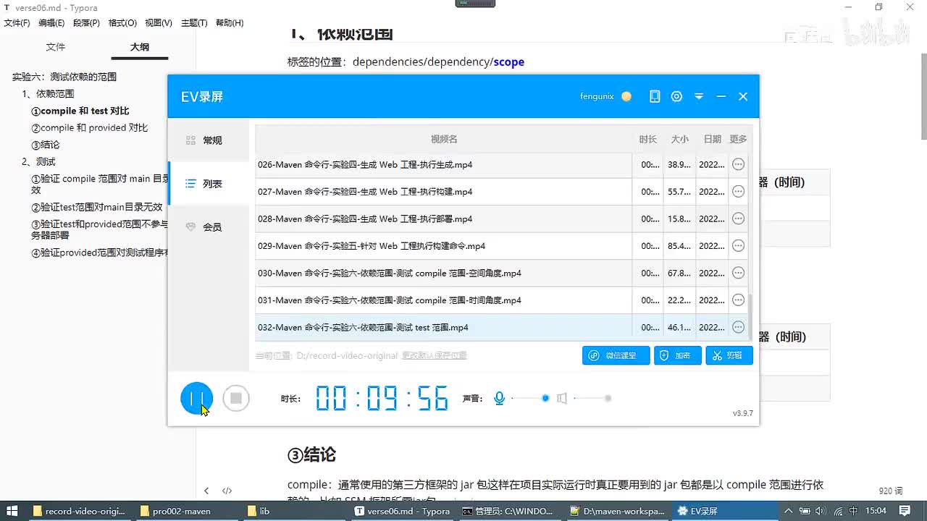The image size is (927, 521).
Task: Go to outline item 实验六：测试依赖的范围
Action: 64,77
